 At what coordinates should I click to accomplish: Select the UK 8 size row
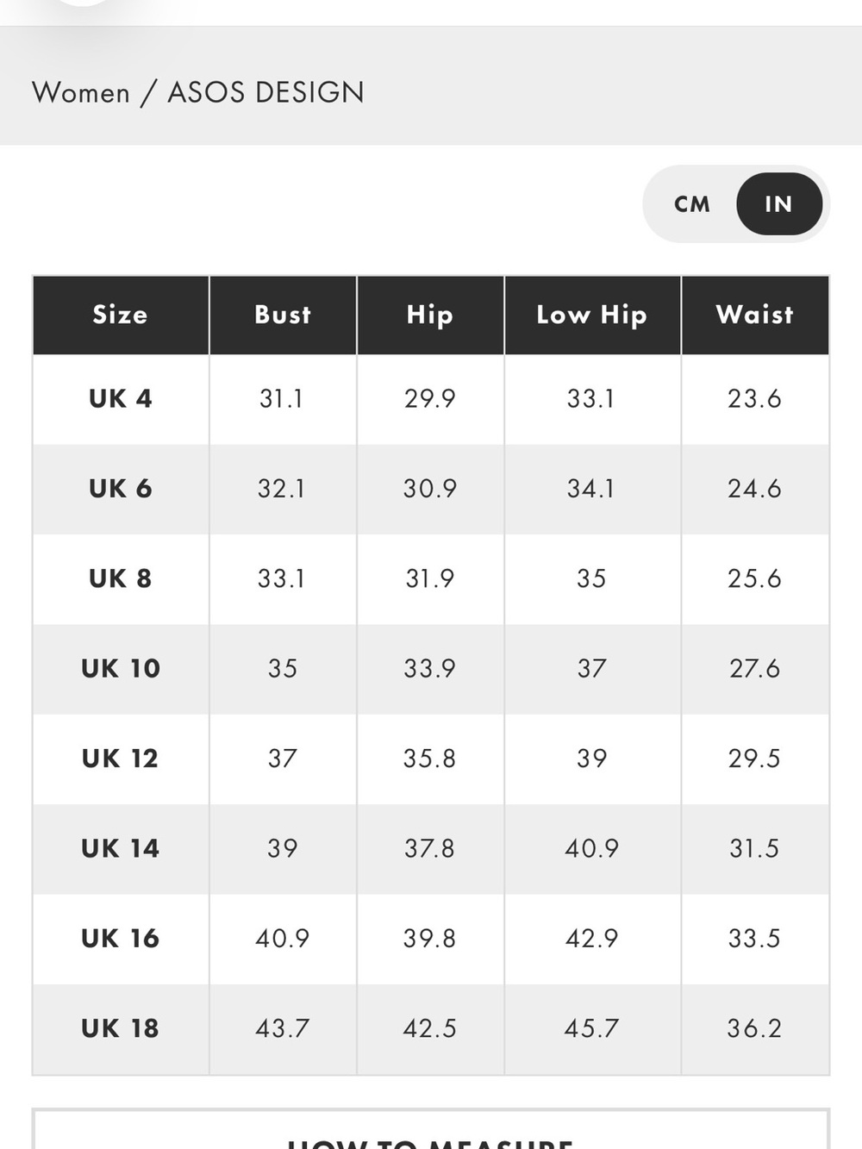point(431,579)
